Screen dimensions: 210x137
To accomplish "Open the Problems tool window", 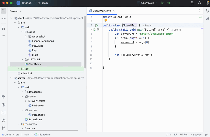I will click(3, 120).
